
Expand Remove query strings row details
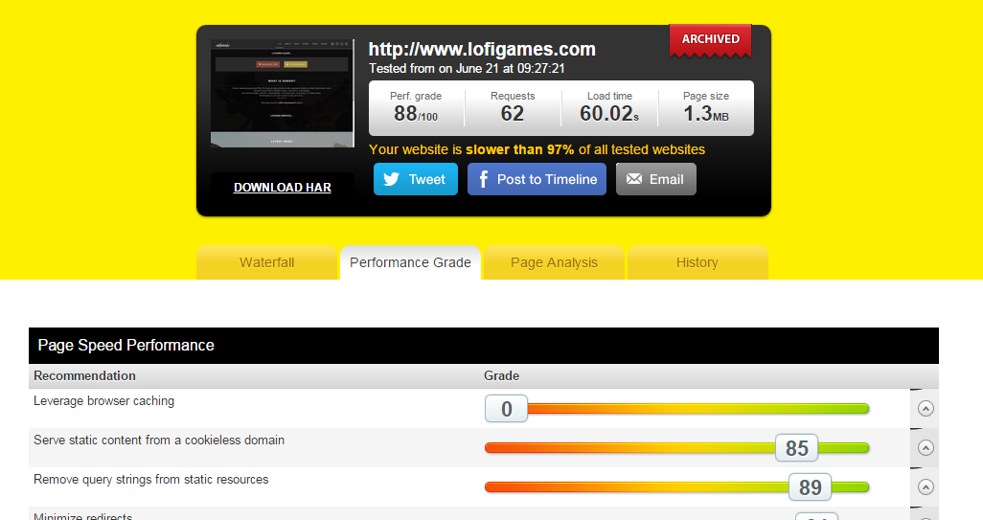(x=926, y=486)
